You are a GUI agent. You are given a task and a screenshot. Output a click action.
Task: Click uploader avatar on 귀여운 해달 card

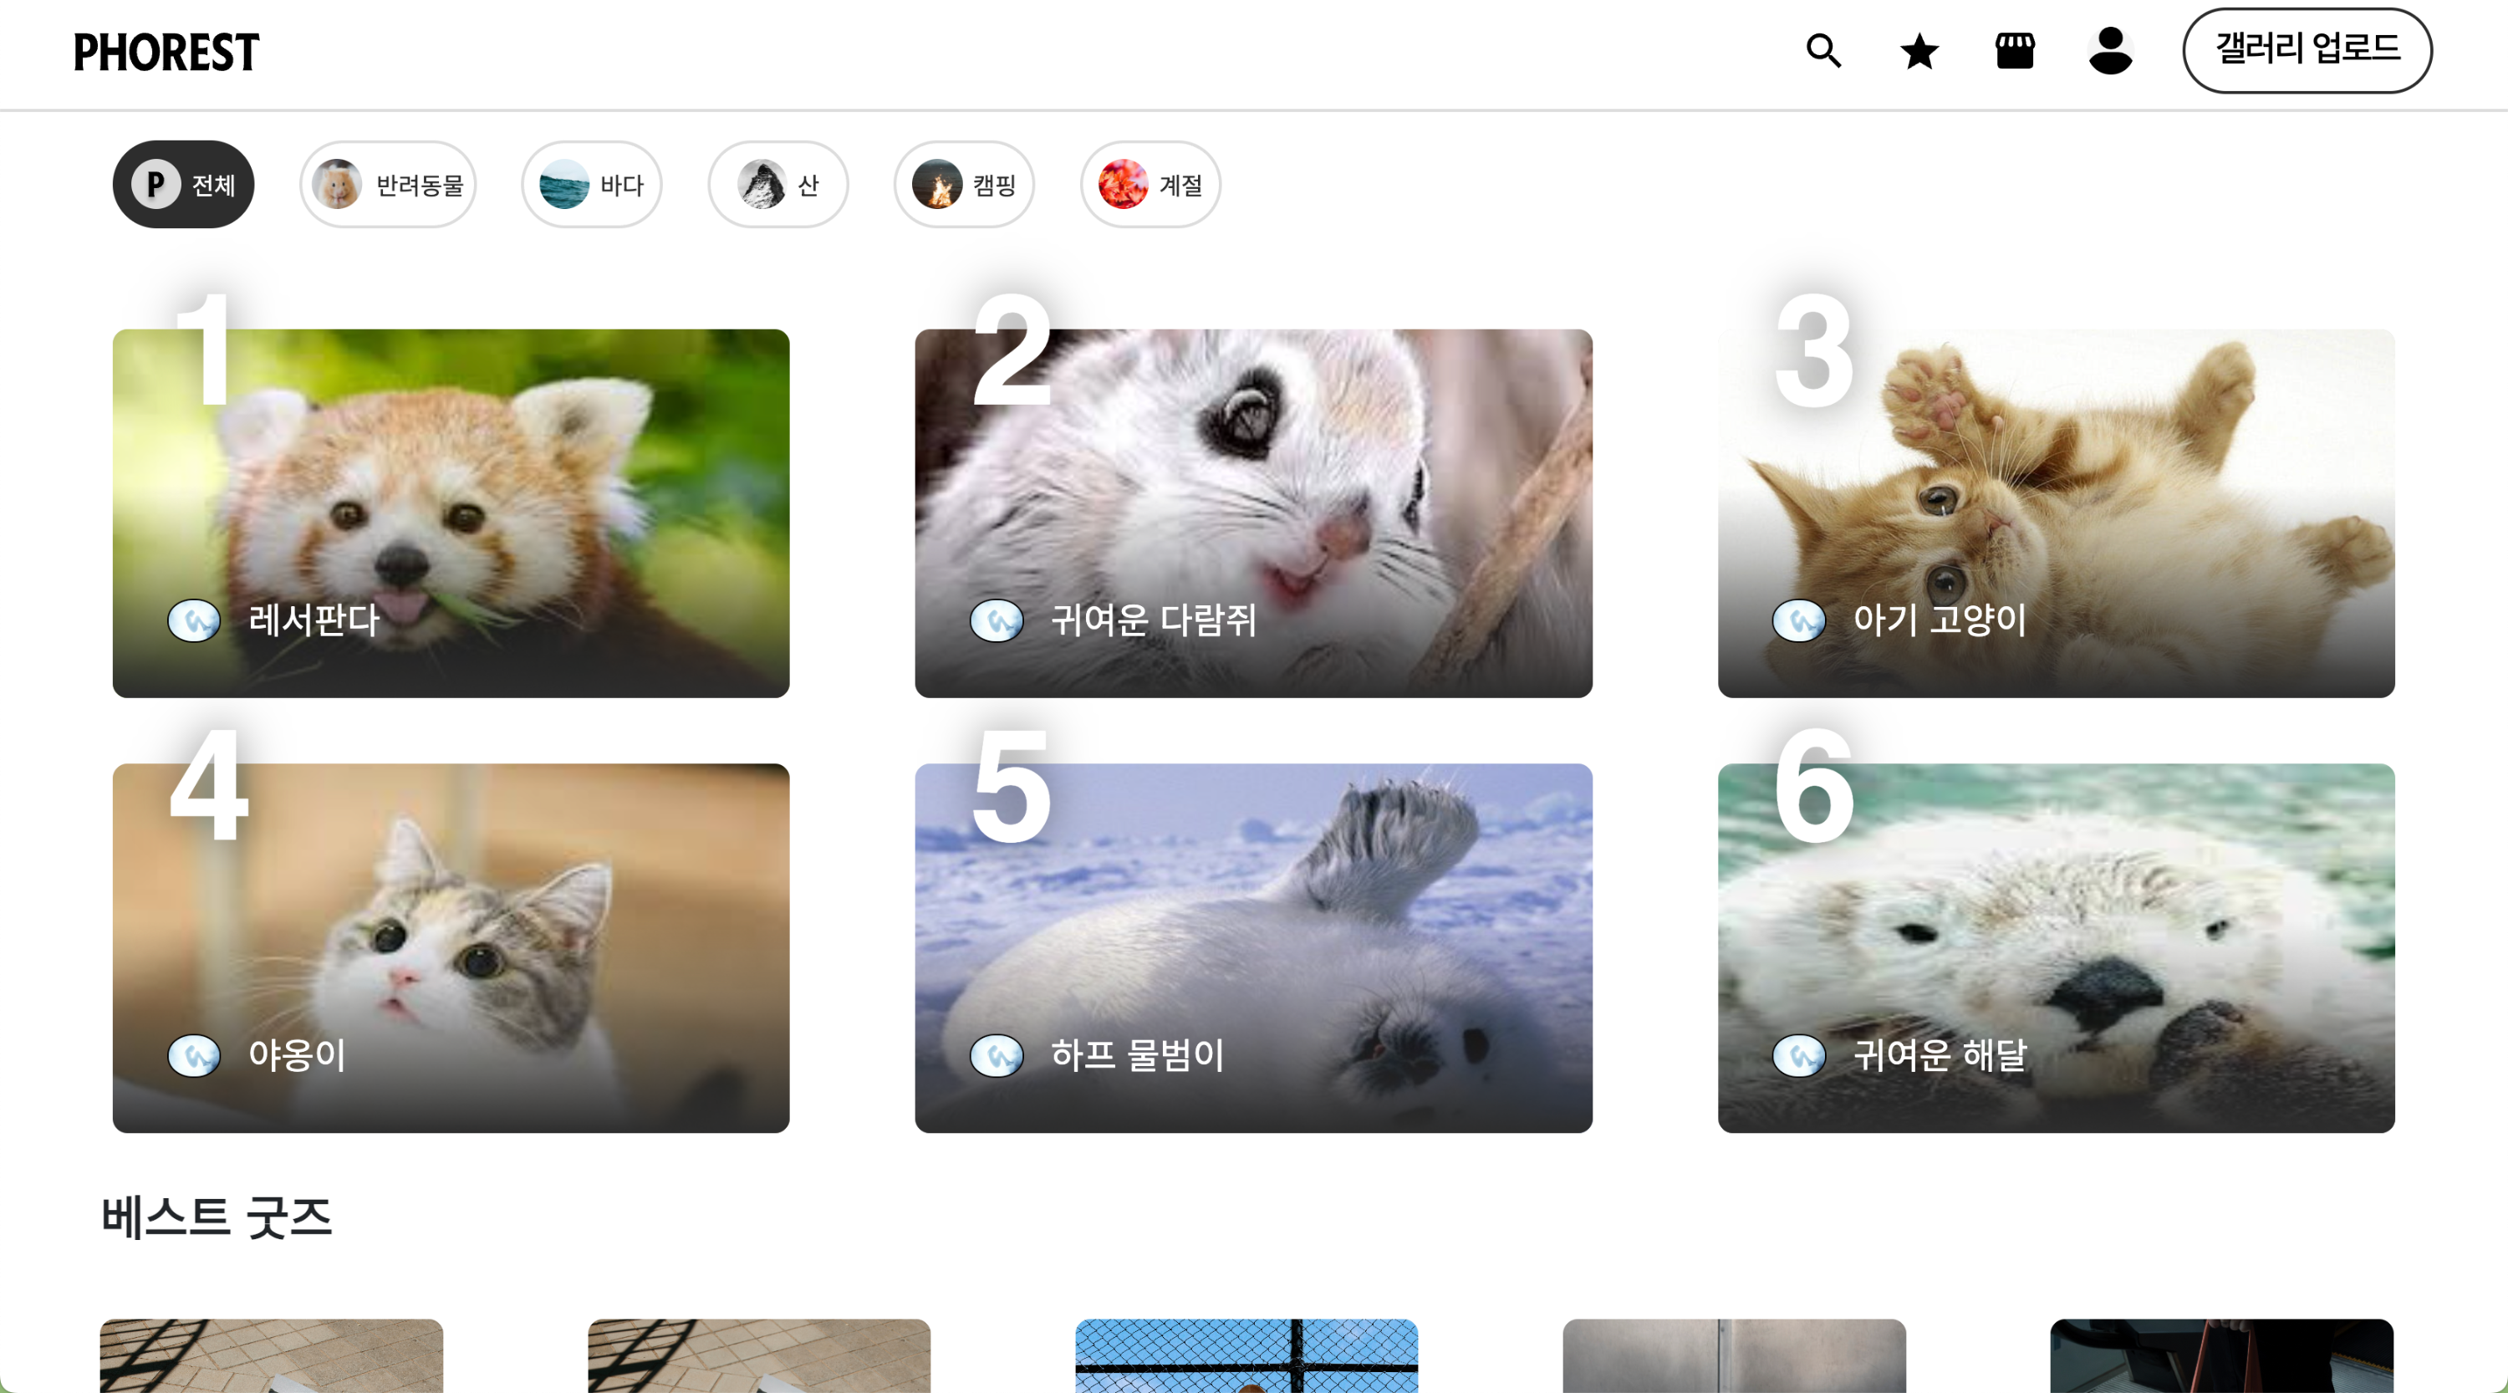(x=1798, y=1055)
